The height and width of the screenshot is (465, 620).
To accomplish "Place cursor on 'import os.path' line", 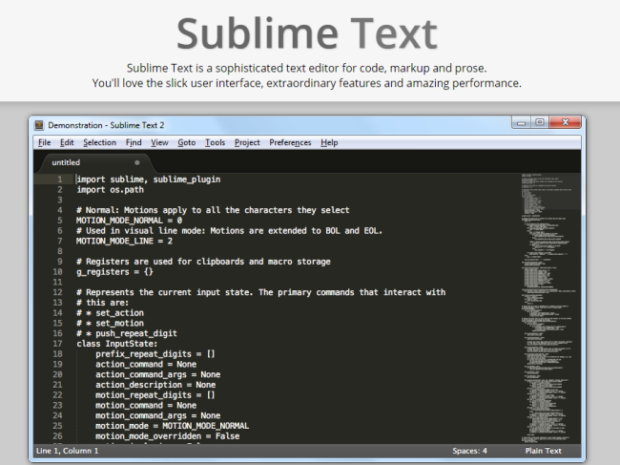I will (110, 190).
